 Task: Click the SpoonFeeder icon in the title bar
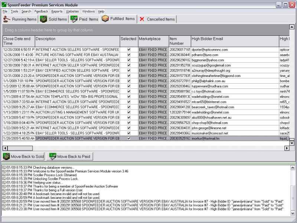[4, 4]
